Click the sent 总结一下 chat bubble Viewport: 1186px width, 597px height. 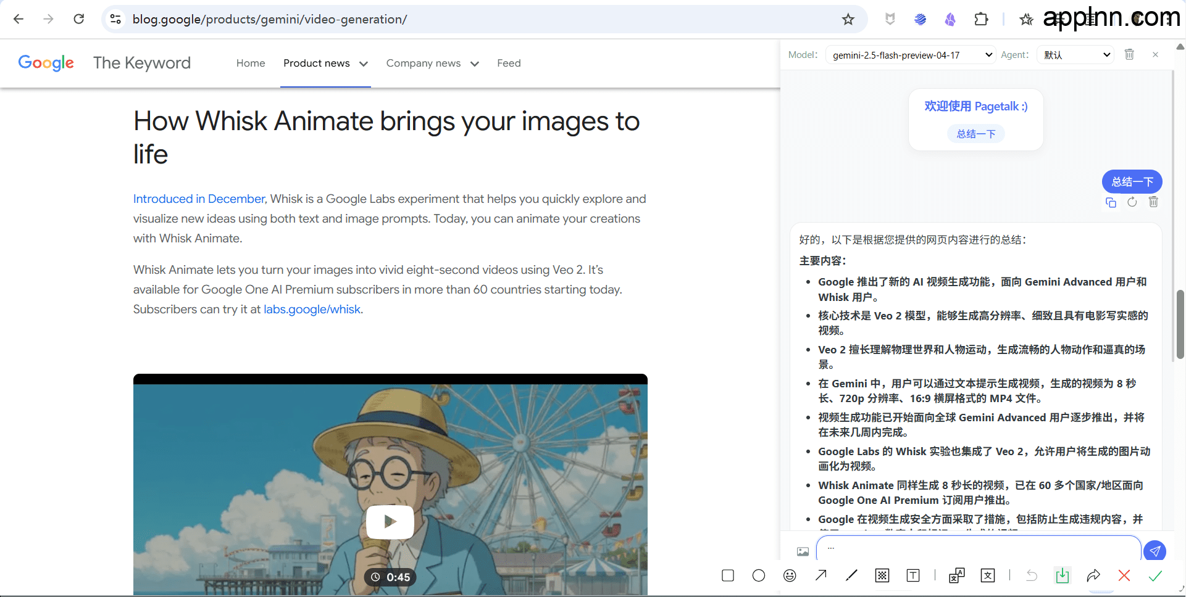tap(1132, 181)
